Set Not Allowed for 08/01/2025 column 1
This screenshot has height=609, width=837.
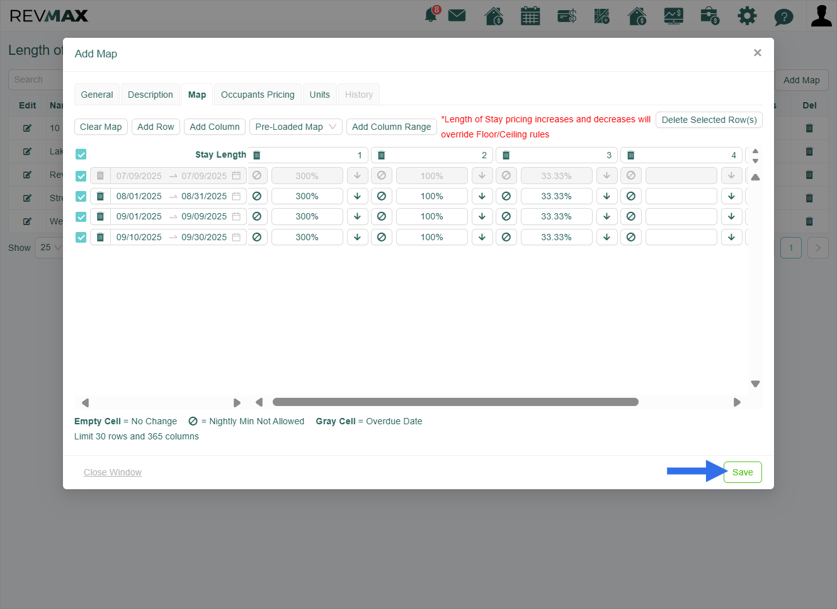click(x=257, y=196)
